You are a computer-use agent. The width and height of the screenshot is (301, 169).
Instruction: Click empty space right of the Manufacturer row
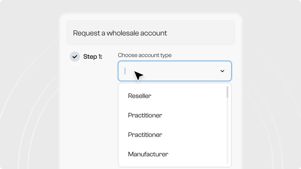point(197,154)
